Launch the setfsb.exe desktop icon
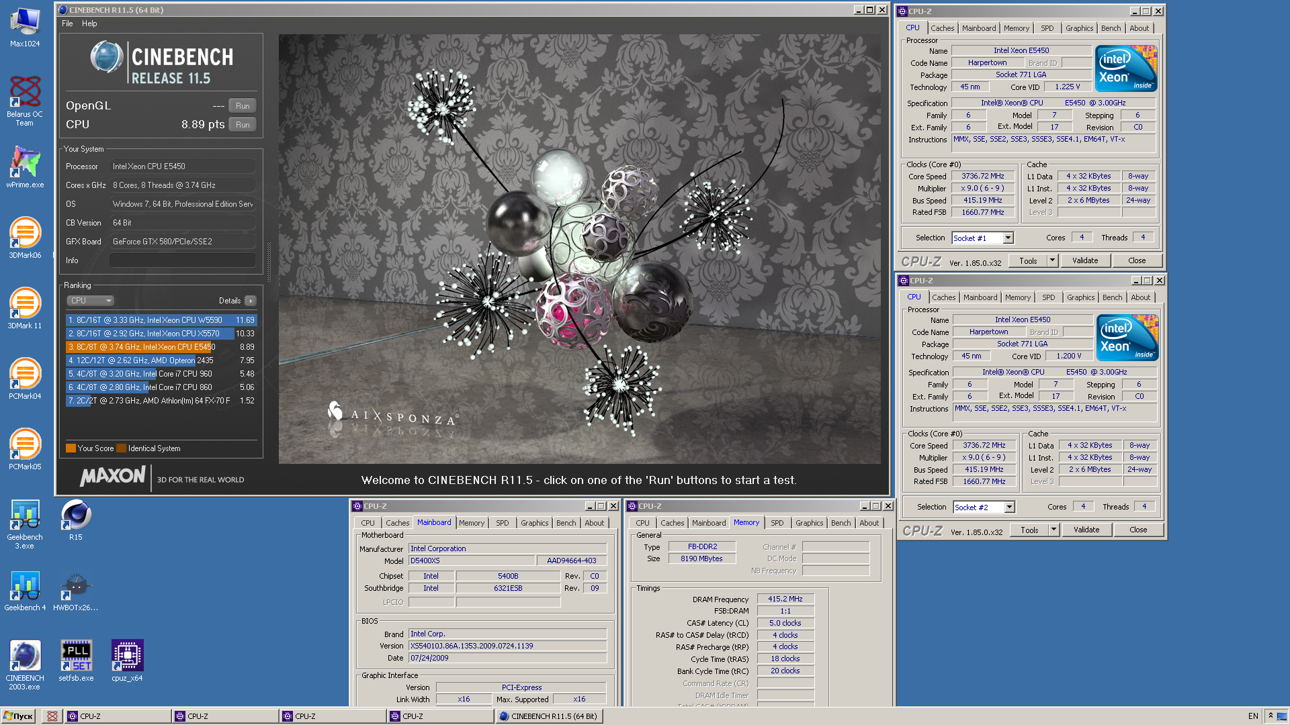1290x725 pixels. tap(76, 661)
